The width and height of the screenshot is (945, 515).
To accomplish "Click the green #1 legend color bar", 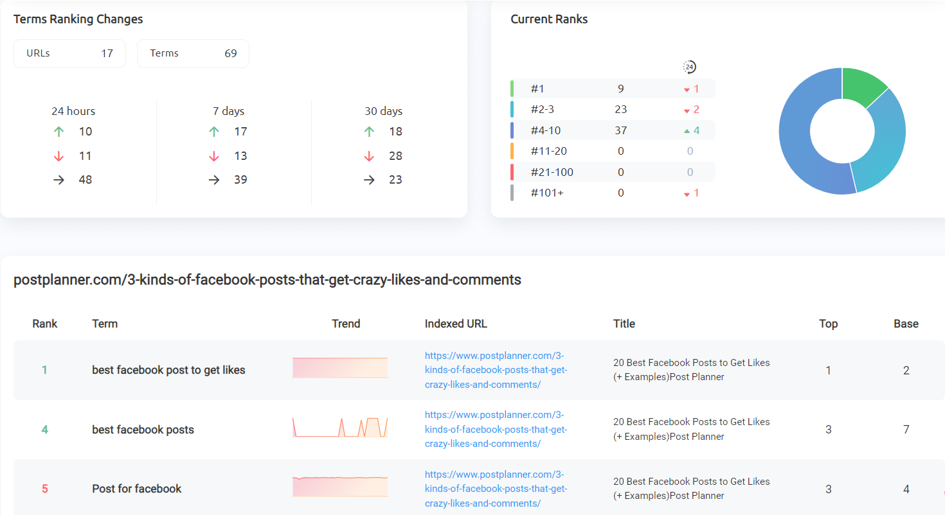I will coord(512,89).
